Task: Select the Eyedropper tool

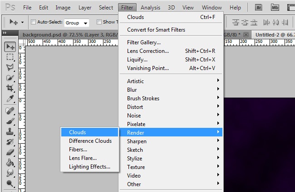Action: (10, 98)
